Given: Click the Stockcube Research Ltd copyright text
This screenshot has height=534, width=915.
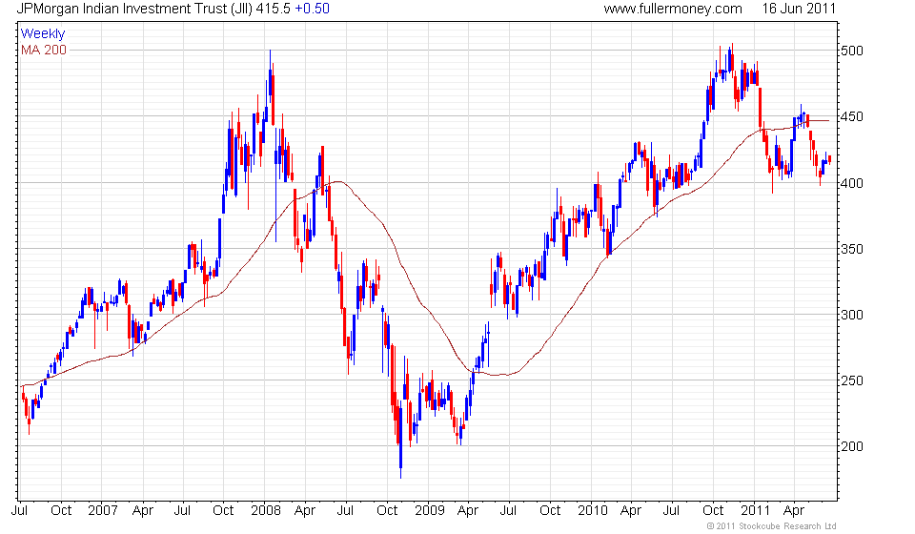Looking at the screenshot, I should point(772,526).
